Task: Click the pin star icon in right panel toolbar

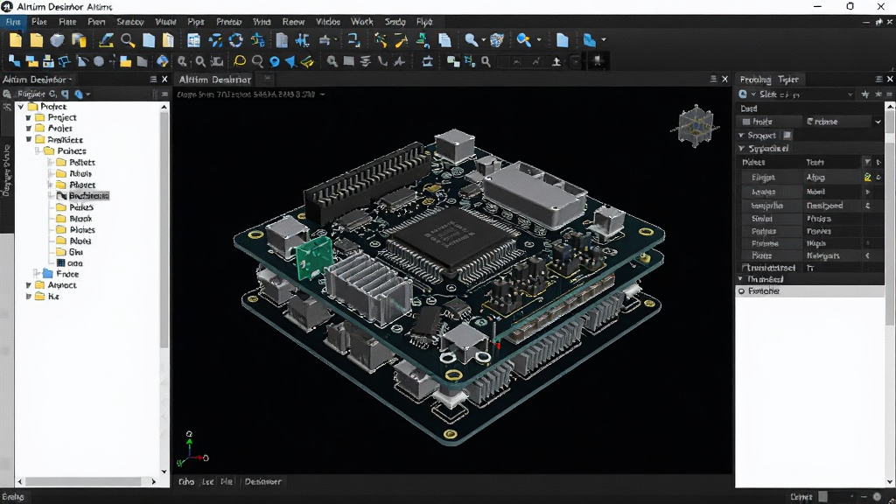Action: 865,94
